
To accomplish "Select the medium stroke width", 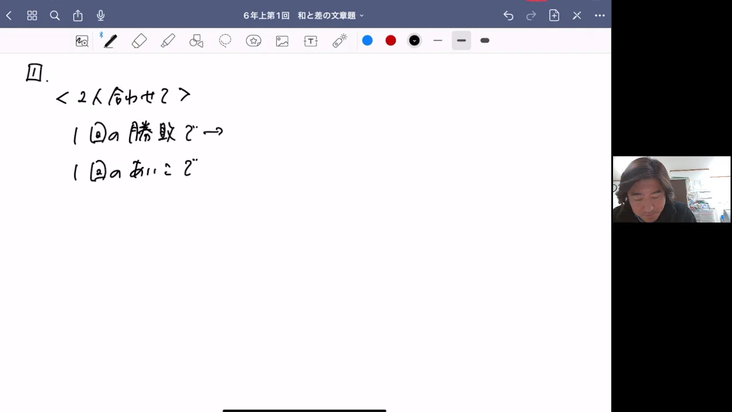I will 462,41.
